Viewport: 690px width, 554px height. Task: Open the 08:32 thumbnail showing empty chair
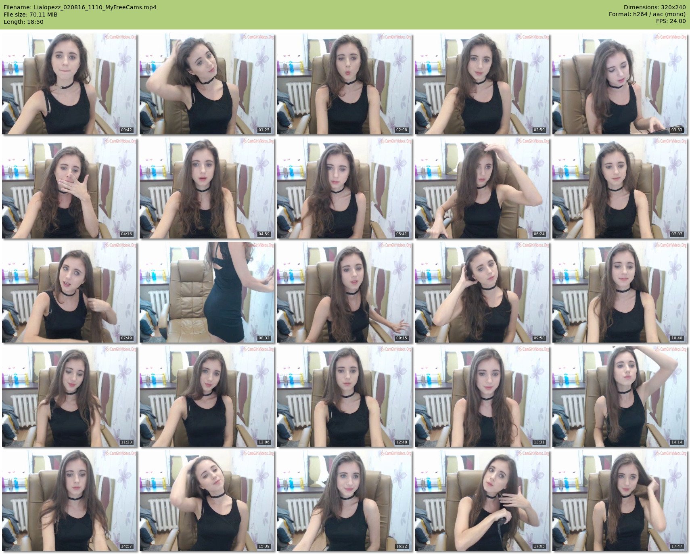tap(207, 292)
